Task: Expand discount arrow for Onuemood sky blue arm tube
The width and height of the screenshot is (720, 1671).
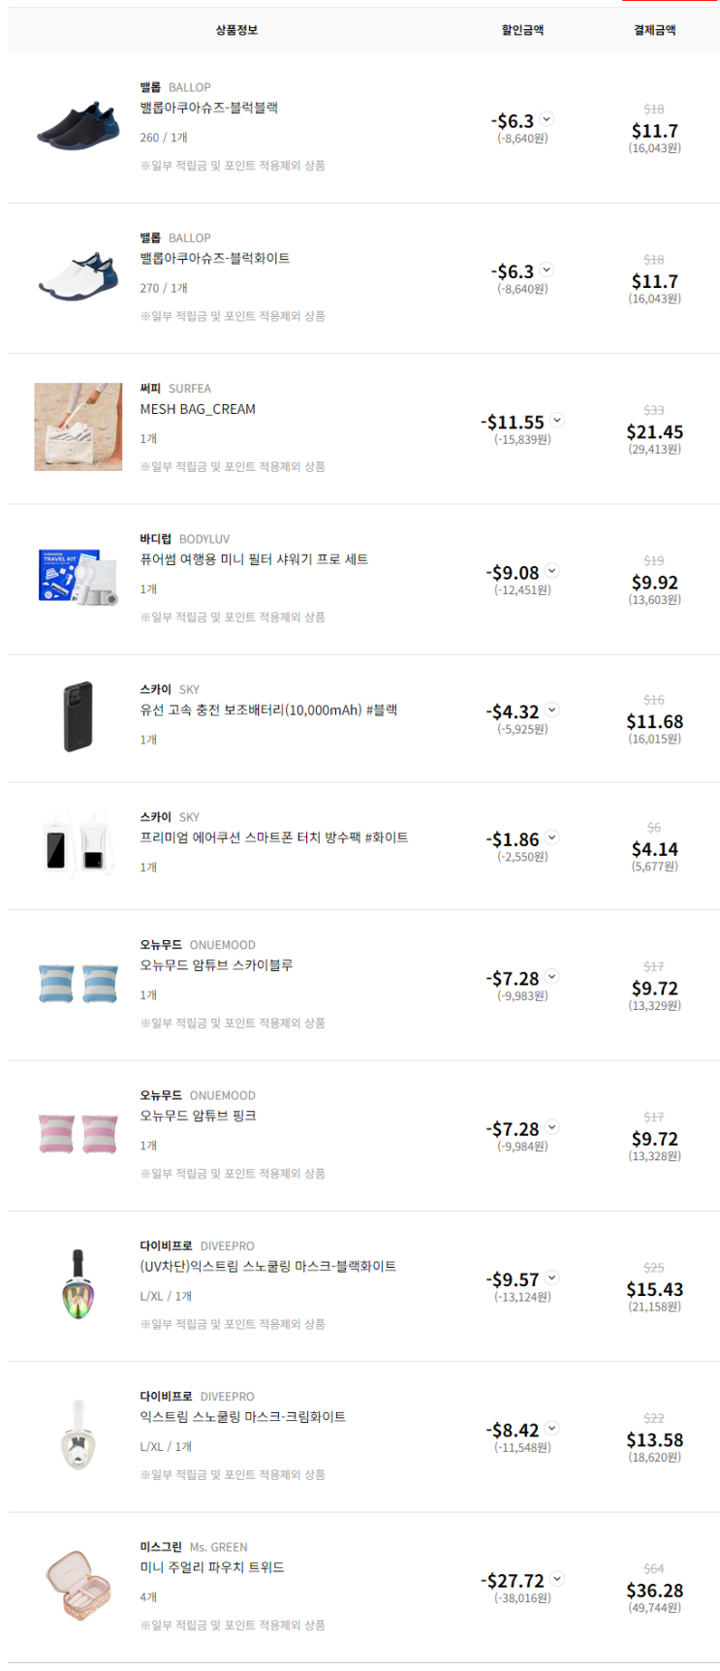Action: [x=551, y=977]
